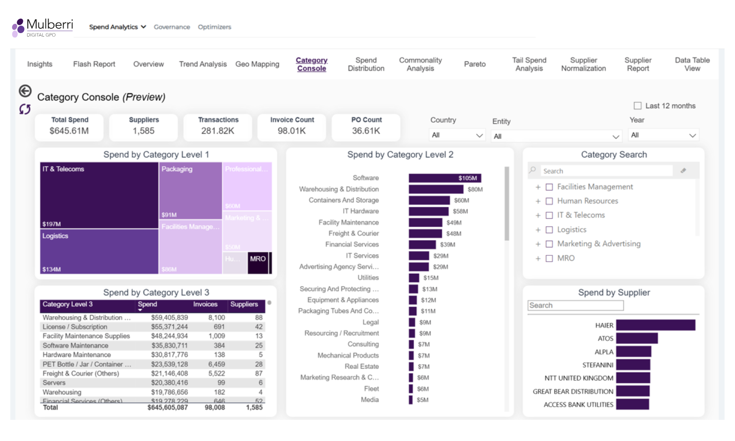Screen dimensions: 735x441
Task: Tick the Human Resources checkbox
Action: [x=549, y=202]
